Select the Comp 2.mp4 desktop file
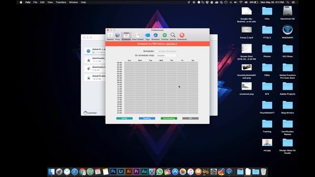The height and width of the screenshot is (177, 315). pos(247,29)
